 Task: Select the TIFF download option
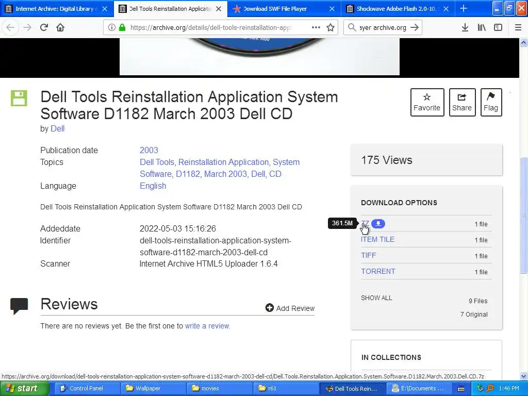coord(368,255)
